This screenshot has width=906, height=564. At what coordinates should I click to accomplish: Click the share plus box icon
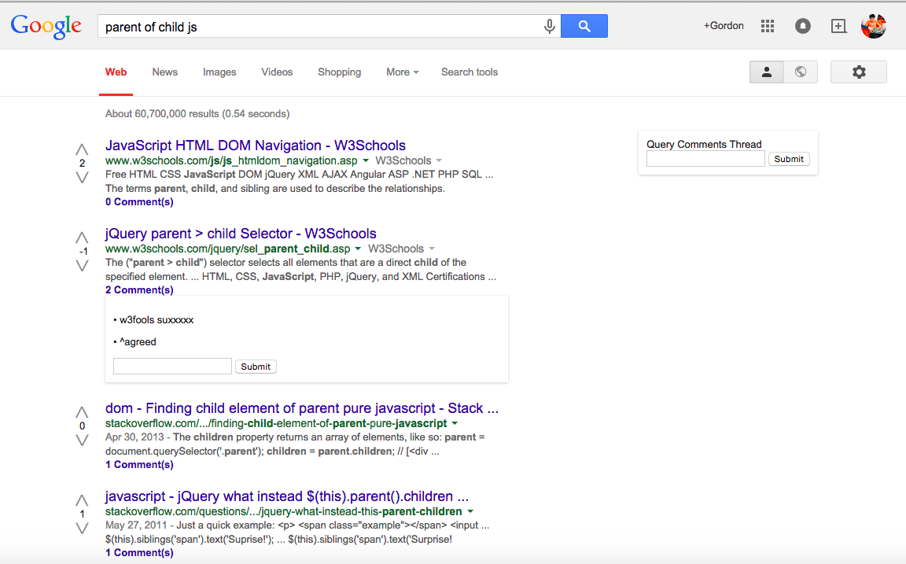click(x=838, y=26)
